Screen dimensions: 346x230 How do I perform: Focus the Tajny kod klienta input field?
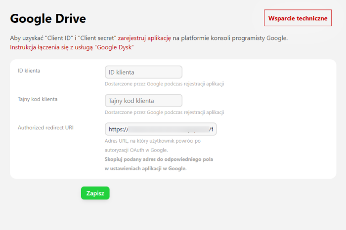(143, 101)
